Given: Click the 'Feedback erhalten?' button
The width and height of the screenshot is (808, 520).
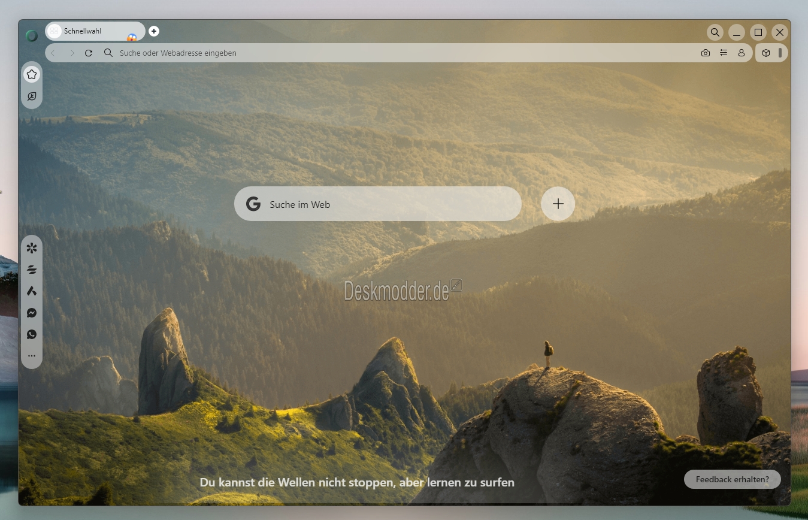Looking at the screenshot, I should pyautogui.click(x=733, y=479).
